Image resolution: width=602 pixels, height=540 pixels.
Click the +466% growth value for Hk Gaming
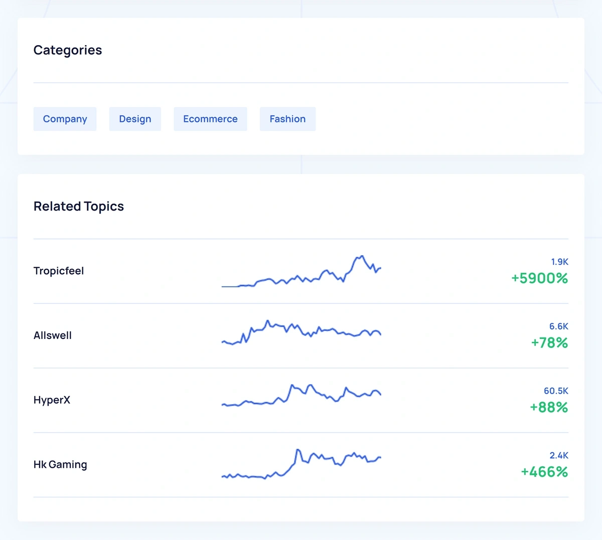point(544,472)
